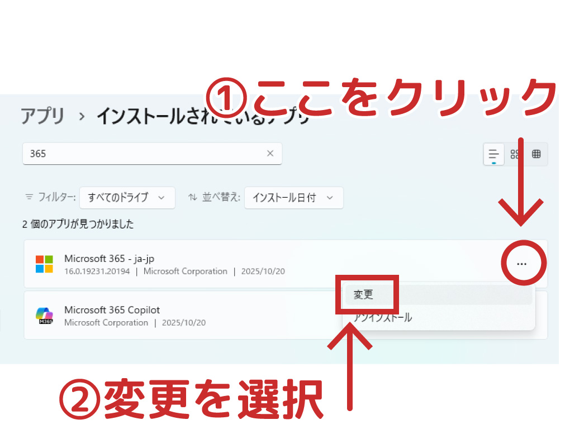This screenshot has height=434, width=565.
Task: Click the filter lines icon beside フィルター
Action: (x=29, y=197)
